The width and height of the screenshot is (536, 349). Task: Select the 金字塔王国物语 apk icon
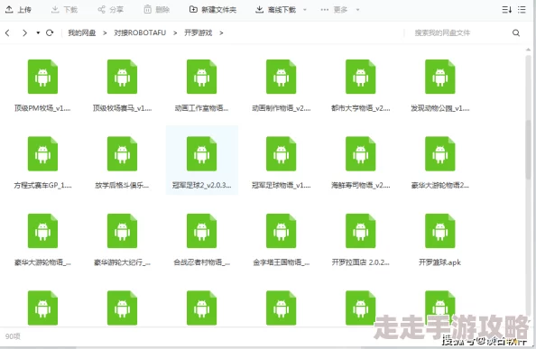tap(281, 231)
